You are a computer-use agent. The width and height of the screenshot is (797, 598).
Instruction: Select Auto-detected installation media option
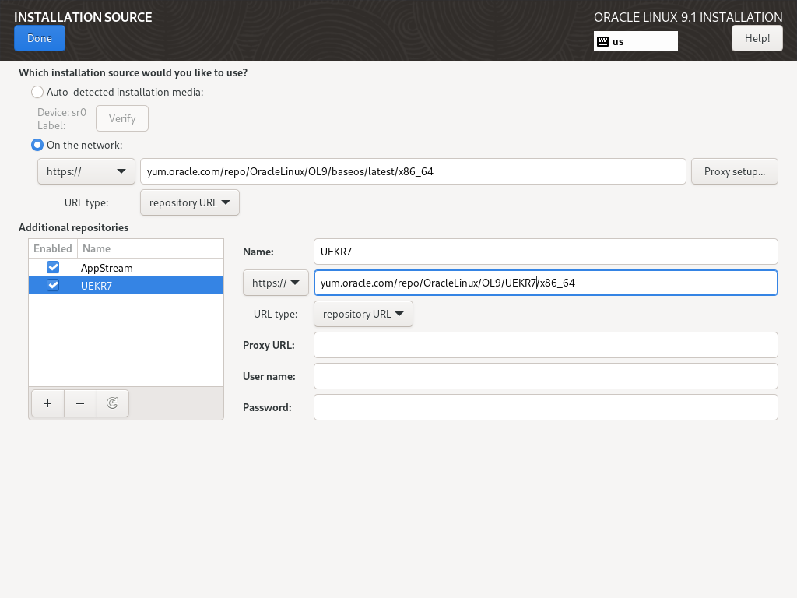coord(37,92)
